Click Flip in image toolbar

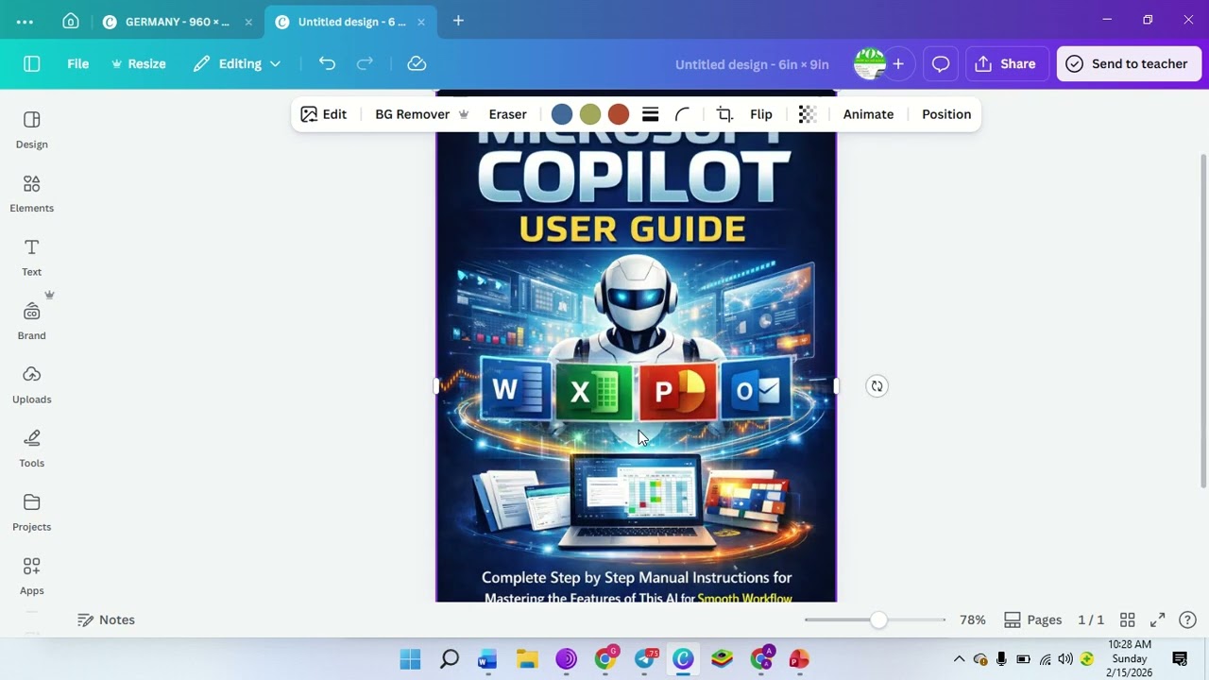(x=761, y=114)
